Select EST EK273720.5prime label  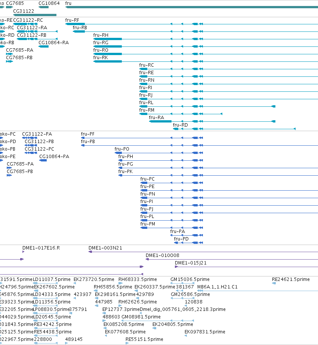(94, 279)
